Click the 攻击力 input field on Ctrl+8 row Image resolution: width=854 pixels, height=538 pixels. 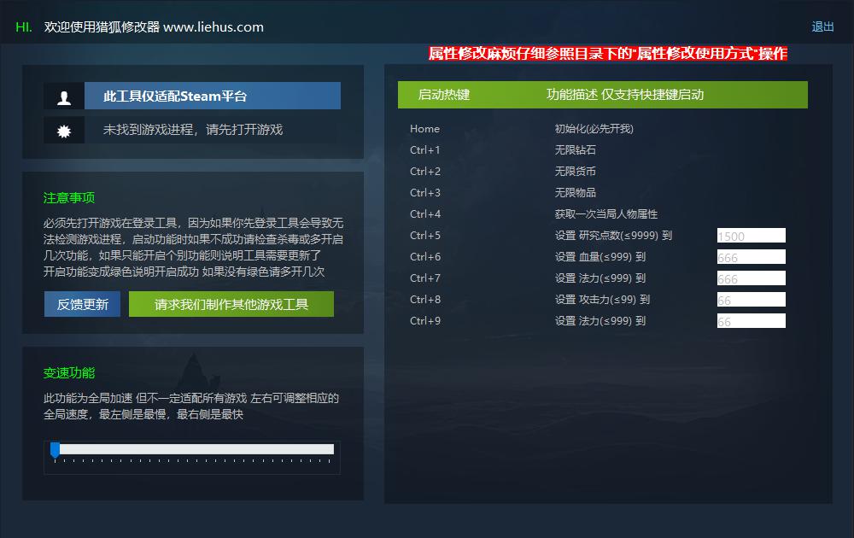(x=751, y=300)
